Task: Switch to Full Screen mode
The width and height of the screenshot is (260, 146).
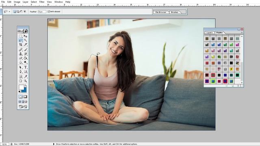Action: point(26,102)
